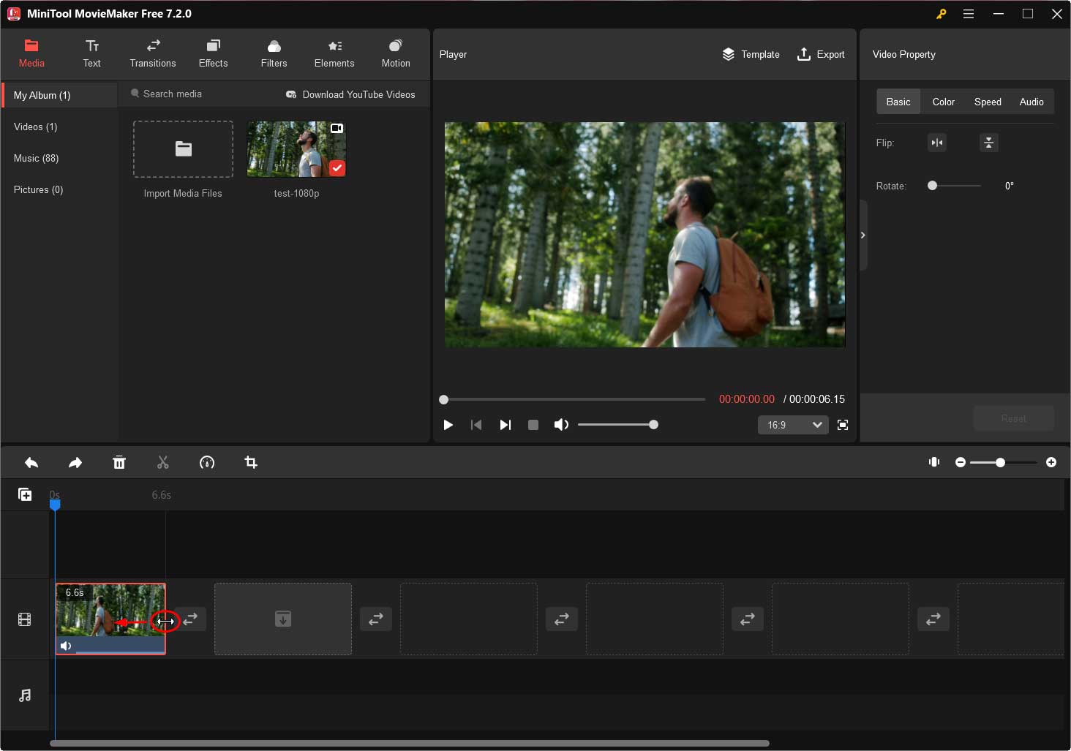Click the Crop icon
The width and height of the screenshot is (1071, 751).
pyautogui.click(x=251, y=462)
